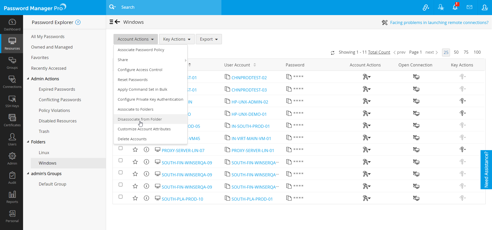Select Reset Passwords from menu

(132, 80)
